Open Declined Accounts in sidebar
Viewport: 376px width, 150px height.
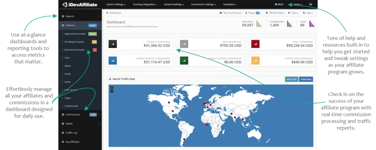tap(80, 50)
